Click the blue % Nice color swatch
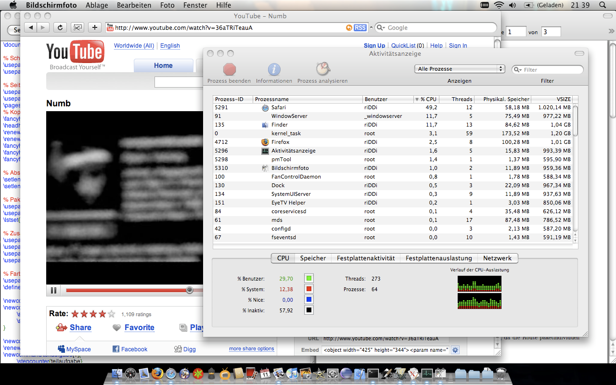 point(309,299)
